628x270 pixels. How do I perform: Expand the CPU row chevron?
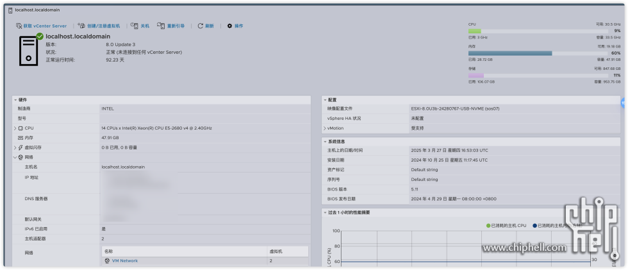15,128
